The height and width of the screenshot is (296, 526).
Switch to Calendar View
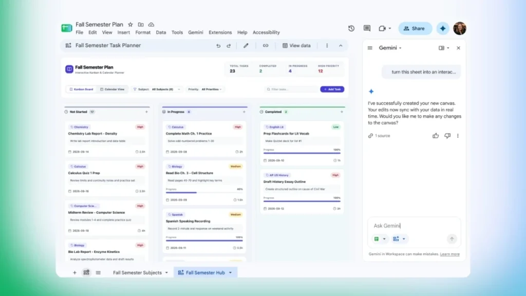tap(112, 89)
